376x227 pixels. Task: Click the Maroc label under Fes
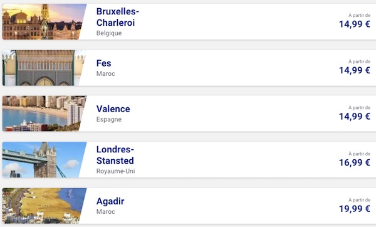(x=105, y=73)
